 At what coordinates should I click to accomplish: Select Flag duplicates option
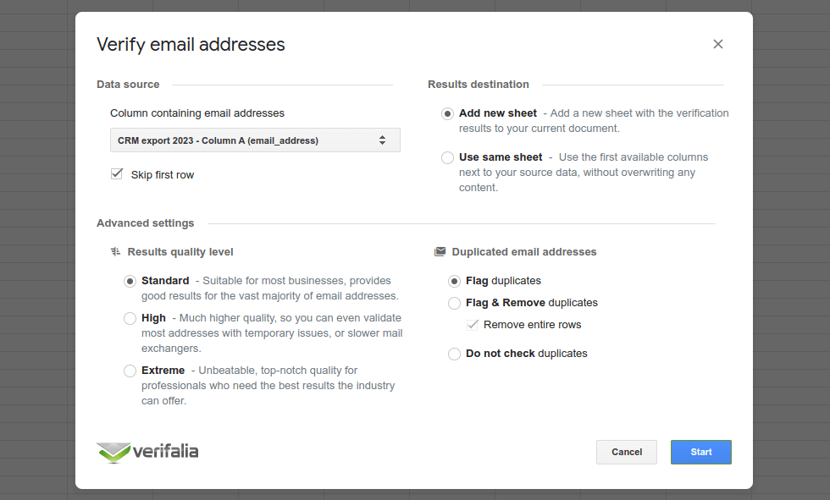point(454,281)
